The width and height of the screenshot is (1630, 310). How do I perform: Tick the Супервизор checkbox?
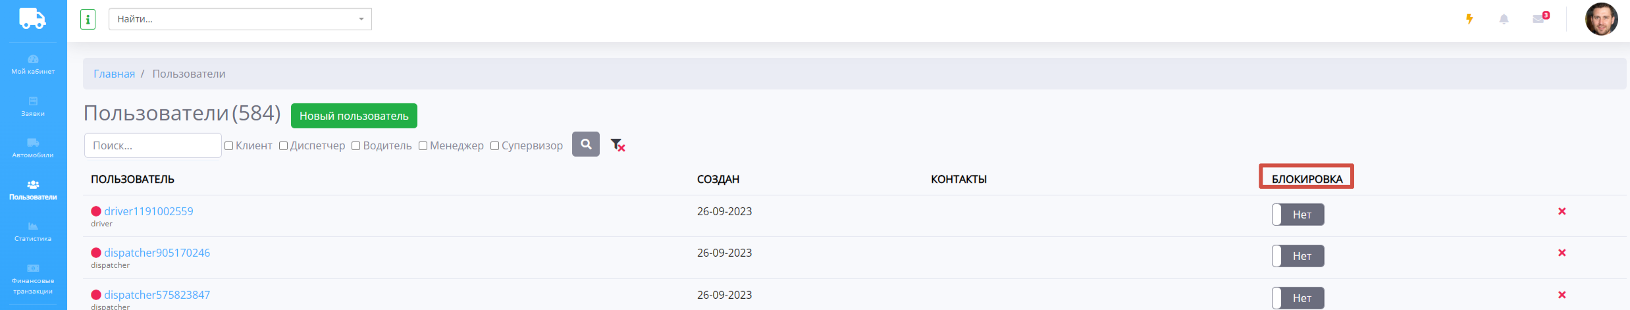tap(495, 146)
